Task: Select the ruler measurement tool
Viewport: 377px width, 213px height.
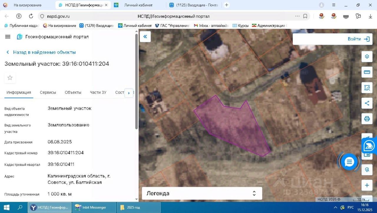Action: point(367,72)
